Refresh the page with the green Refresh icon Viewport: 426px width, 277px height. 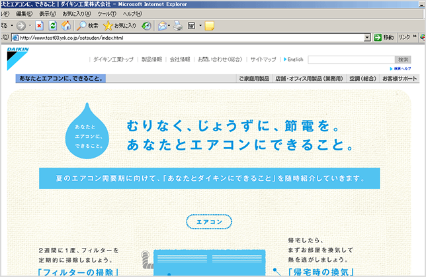(52, 26)
